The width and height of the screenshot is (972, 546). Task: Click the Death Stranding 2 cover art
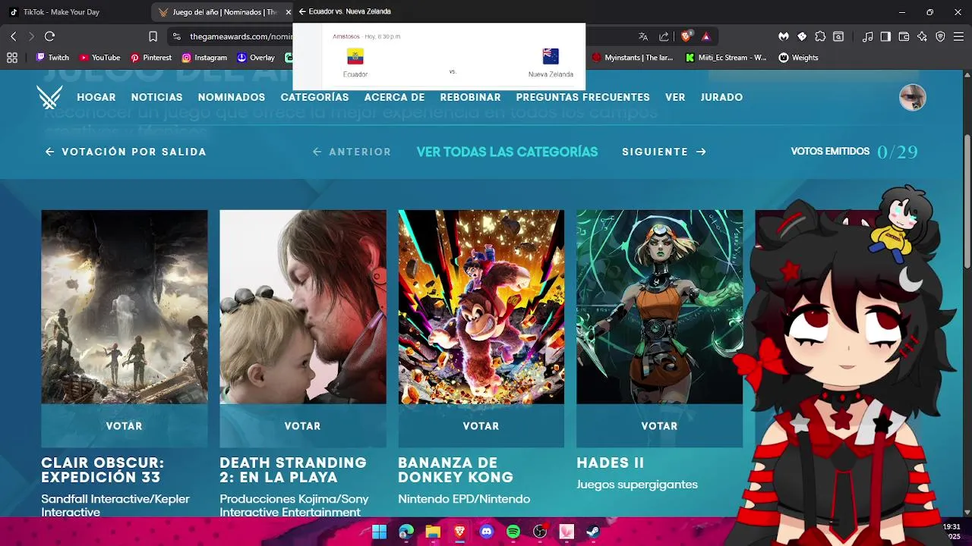pos(302,307)
